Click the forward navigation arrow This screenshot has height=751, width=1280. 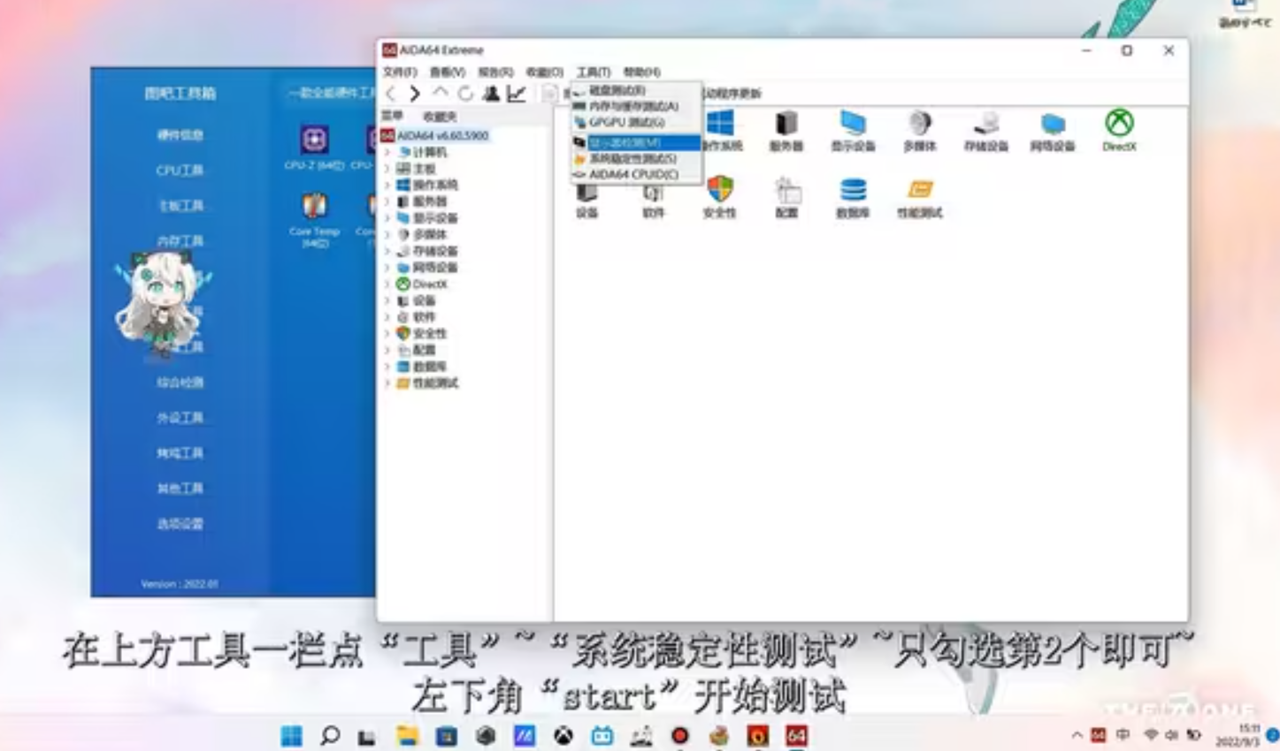point(415,94)
